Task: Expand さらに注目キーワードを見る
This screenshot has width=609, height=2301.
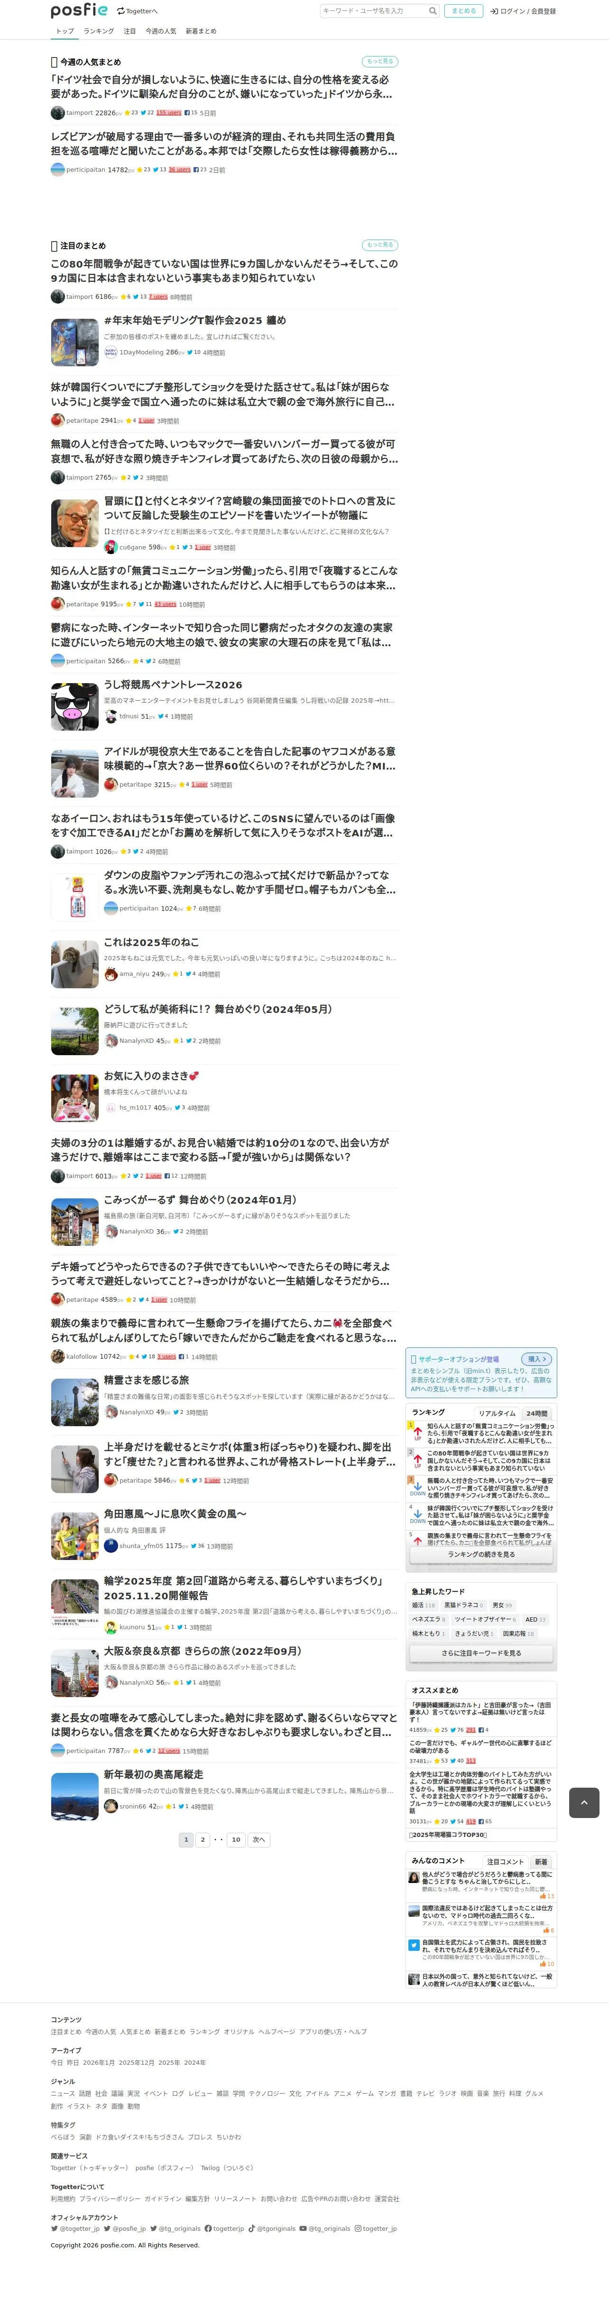Action: point(481,1653)
